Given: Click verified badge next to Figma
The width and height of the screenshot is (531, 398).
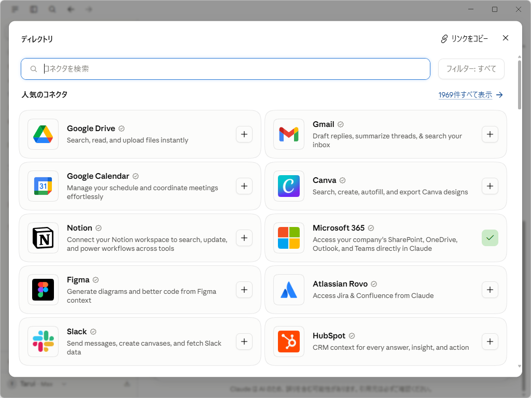Looking at the screenshot, I should (x=96, y=280).
